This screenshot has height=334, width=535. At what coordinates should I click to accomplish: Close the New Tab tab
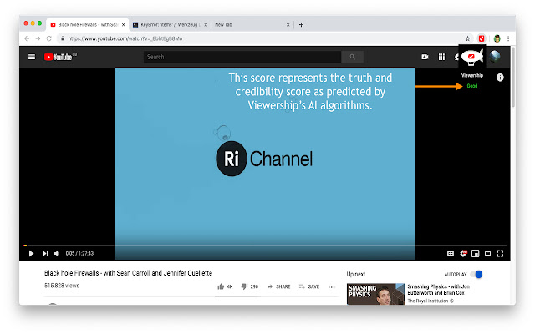pos(288,24)
